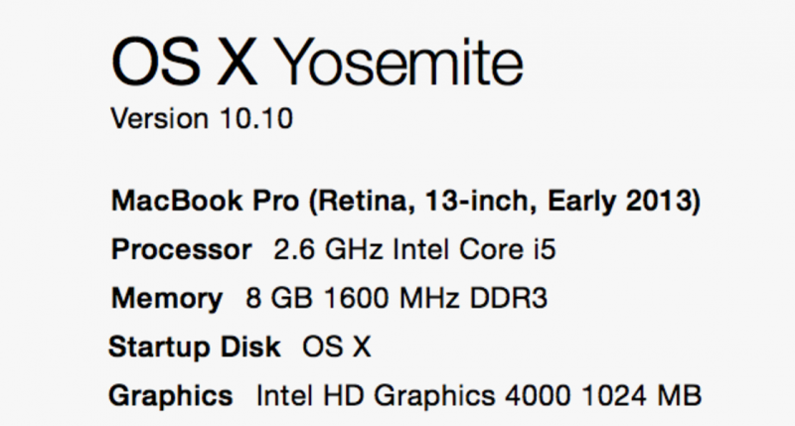Click the Early 2013 text in model line
The width and height of the screenshot is (795, 426).
[619, 201]
